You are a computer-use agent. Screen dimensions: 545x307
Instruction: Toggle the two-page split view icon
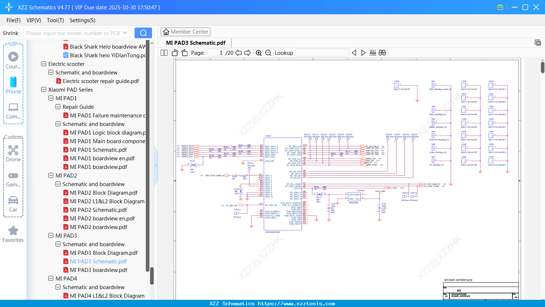pyautogui.click(x=164, y=53)
